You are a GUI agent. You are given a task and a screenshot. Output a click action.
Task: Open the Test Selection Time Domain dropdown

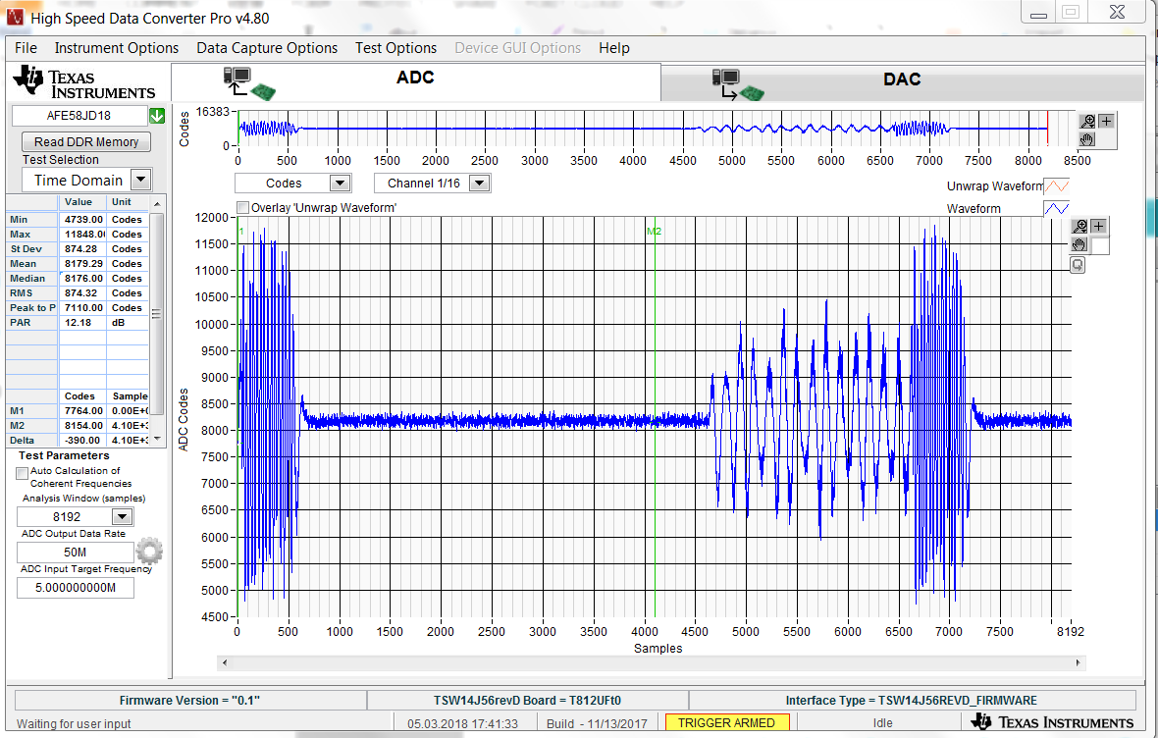click(141, 180)
